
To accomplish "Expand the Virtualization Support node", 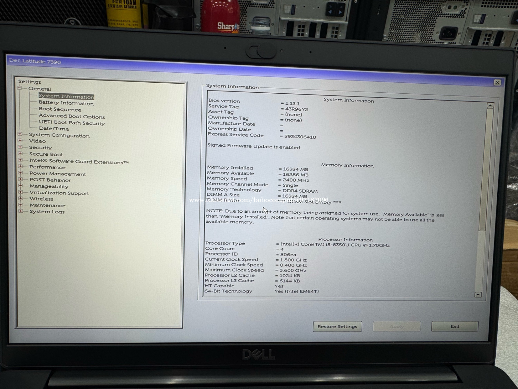I will (20, 192).
